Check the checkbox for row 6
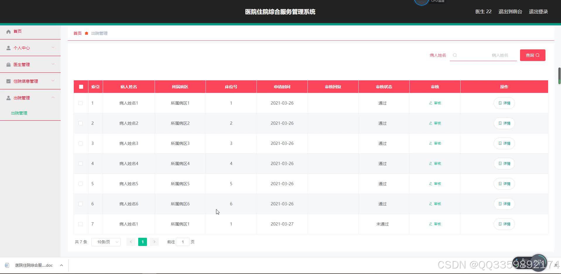 tap(81, 204)
